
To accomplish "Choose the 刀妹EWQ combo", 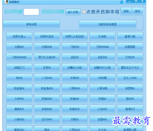I will click(x=75, y=47).
